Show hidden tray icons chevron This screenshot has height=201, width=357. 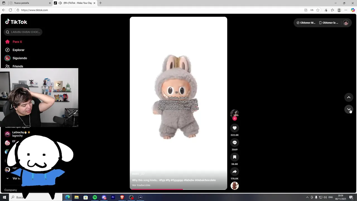307,197
